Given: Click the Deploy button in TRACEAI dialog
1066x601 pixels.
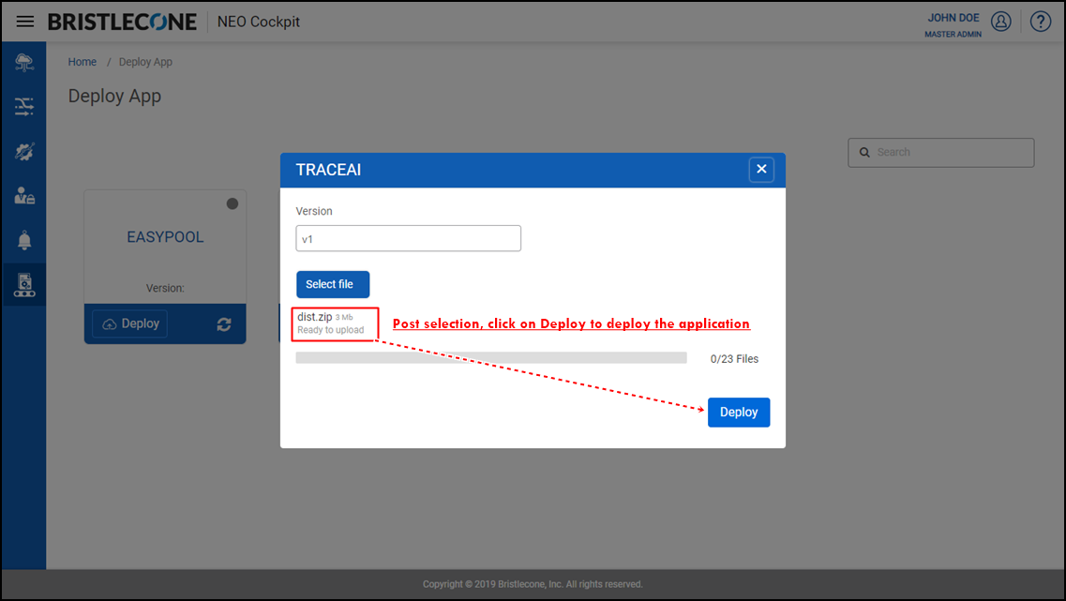Looking at the screenshot, I should pyautogui.click(x=739, y=413).
